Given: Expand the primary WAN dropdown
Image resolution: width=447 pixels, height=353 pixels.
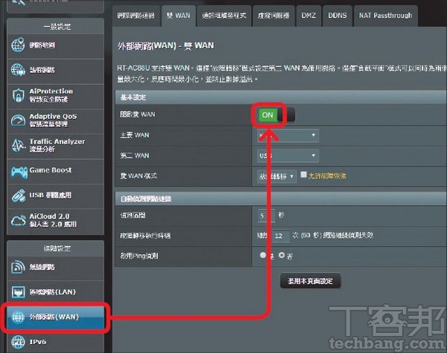Looking at the screenshot, I should [x=288, y=135].
